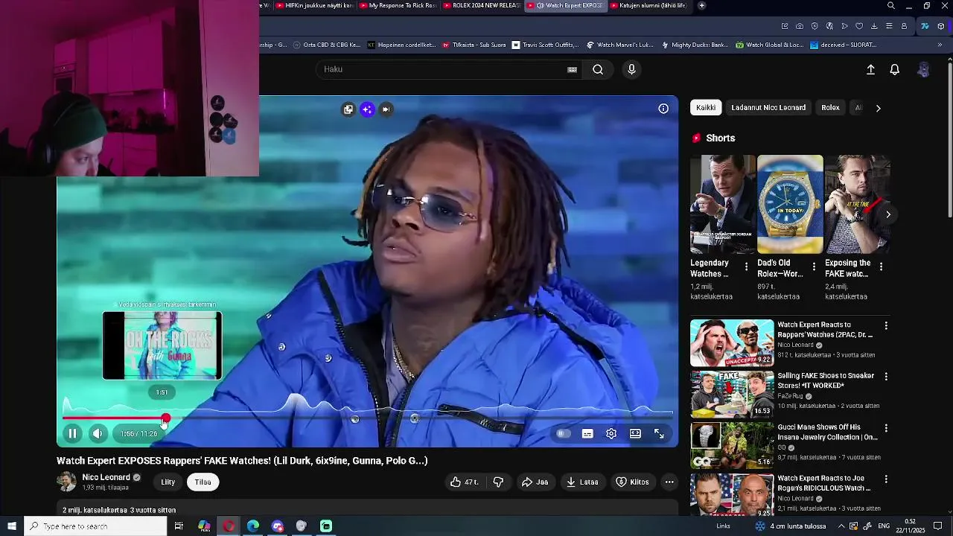Click the picture-in-picture popout icon above video
Viewport: 953px width, 536px height.
[348, 109]
